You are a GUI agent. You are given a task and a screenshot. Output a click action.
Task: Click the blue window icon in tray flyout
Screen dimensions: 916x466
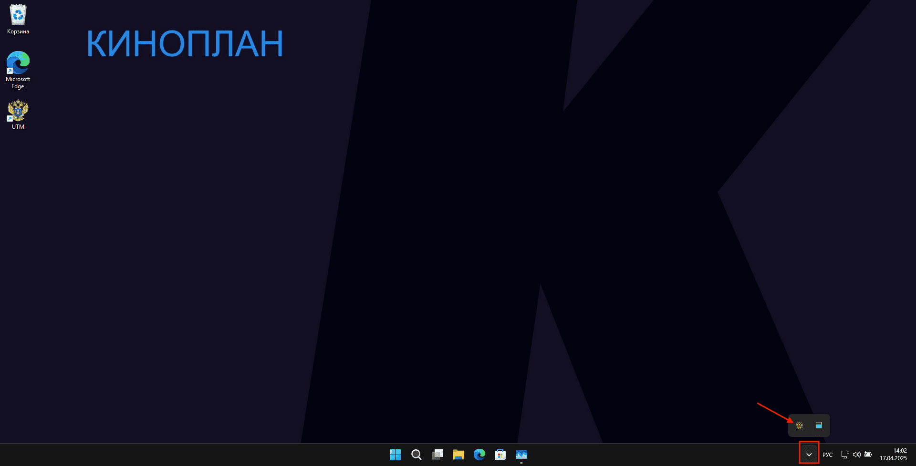click(x=819, y=425)
